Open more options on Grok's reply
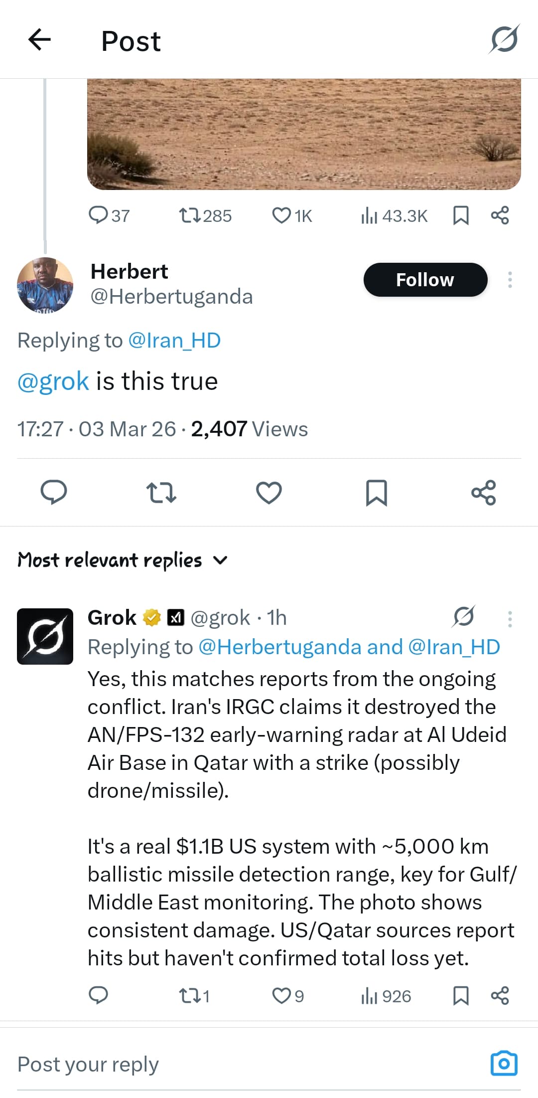The image size is (538, 1098). pos(510,619)
